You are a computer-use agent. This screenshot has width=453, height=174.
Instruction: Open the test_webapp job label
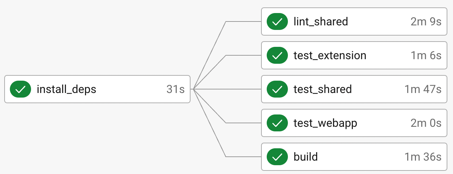325,123
